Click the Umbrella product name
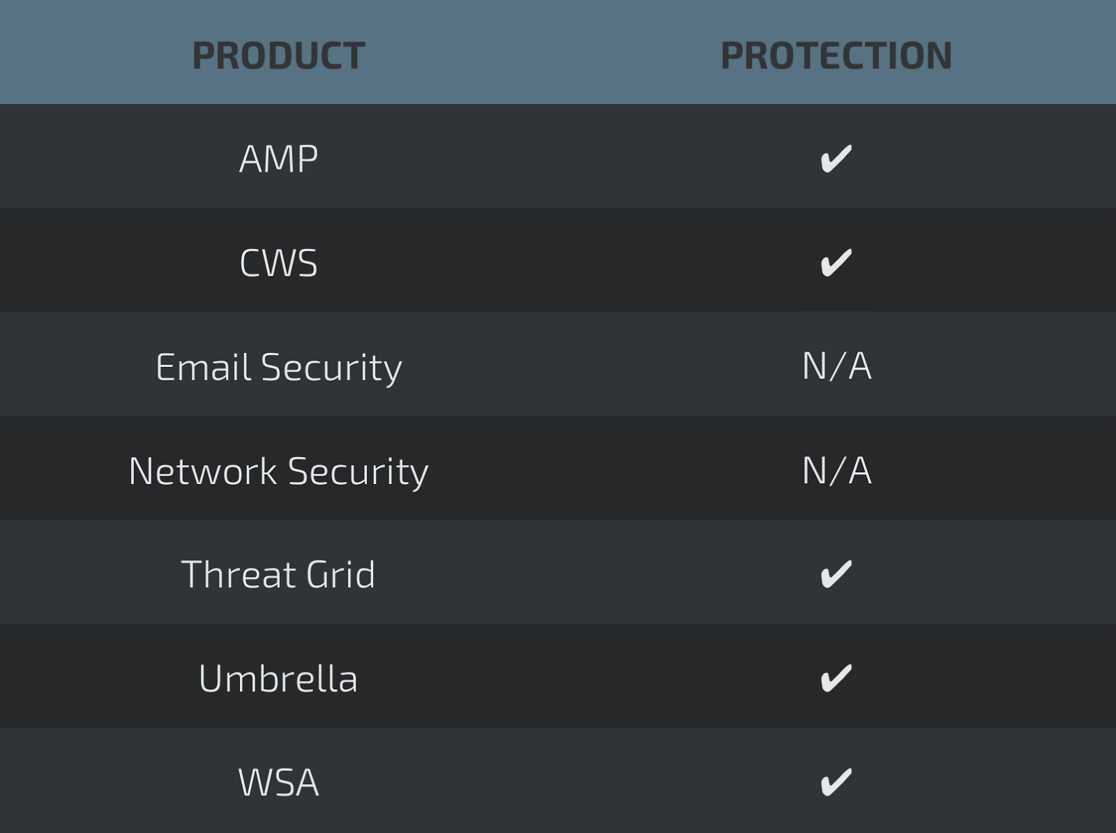The width and height of the screenshot is (1116, 833). (x=278, y=678)
